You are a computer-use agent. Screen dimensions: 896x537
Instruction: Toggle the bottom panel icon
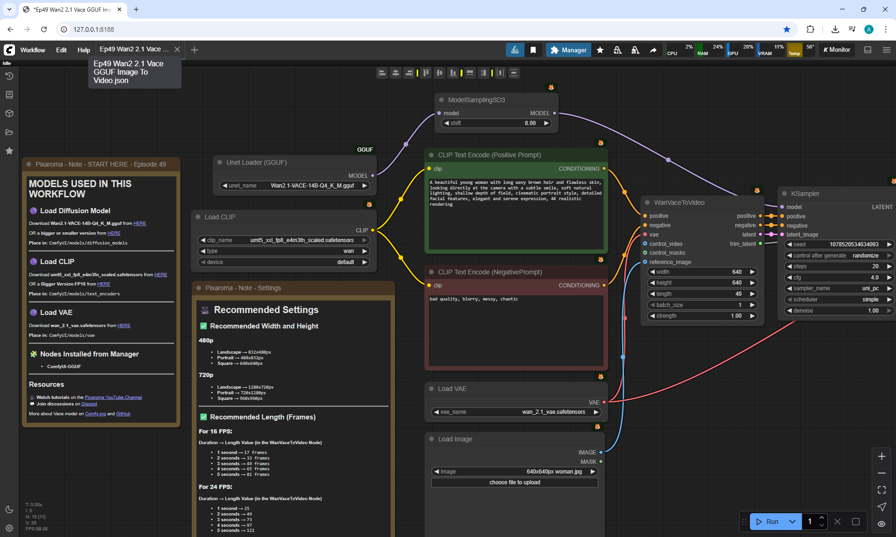(x=868, y=50)
